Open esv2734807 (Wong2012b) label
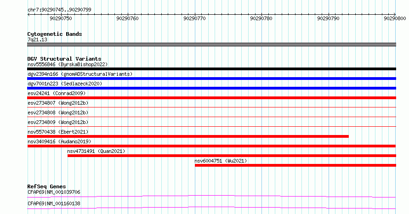Viewport: 409px width, 214px height. (x=58, y=103)
